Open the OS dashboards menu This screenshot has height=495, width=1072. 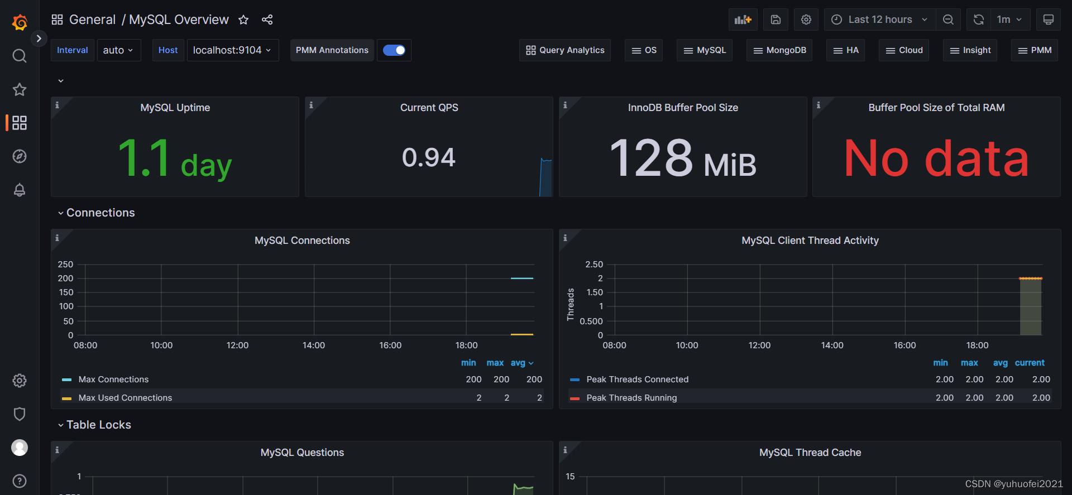click(x=644, y=50)
